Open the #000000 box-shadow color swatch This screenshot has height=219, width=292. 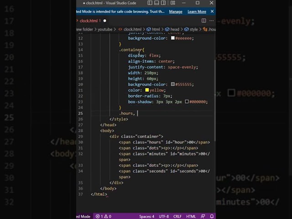(187, 101)
